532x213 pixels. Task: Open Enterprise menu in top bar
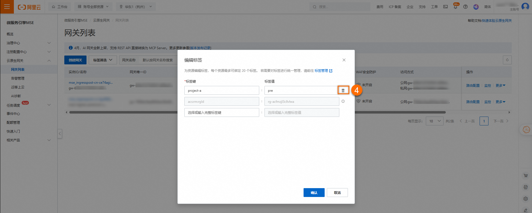pos(410,7)
